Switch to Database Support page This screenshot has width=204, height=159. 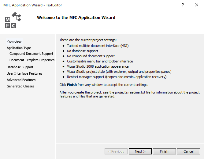pos(20,67)
